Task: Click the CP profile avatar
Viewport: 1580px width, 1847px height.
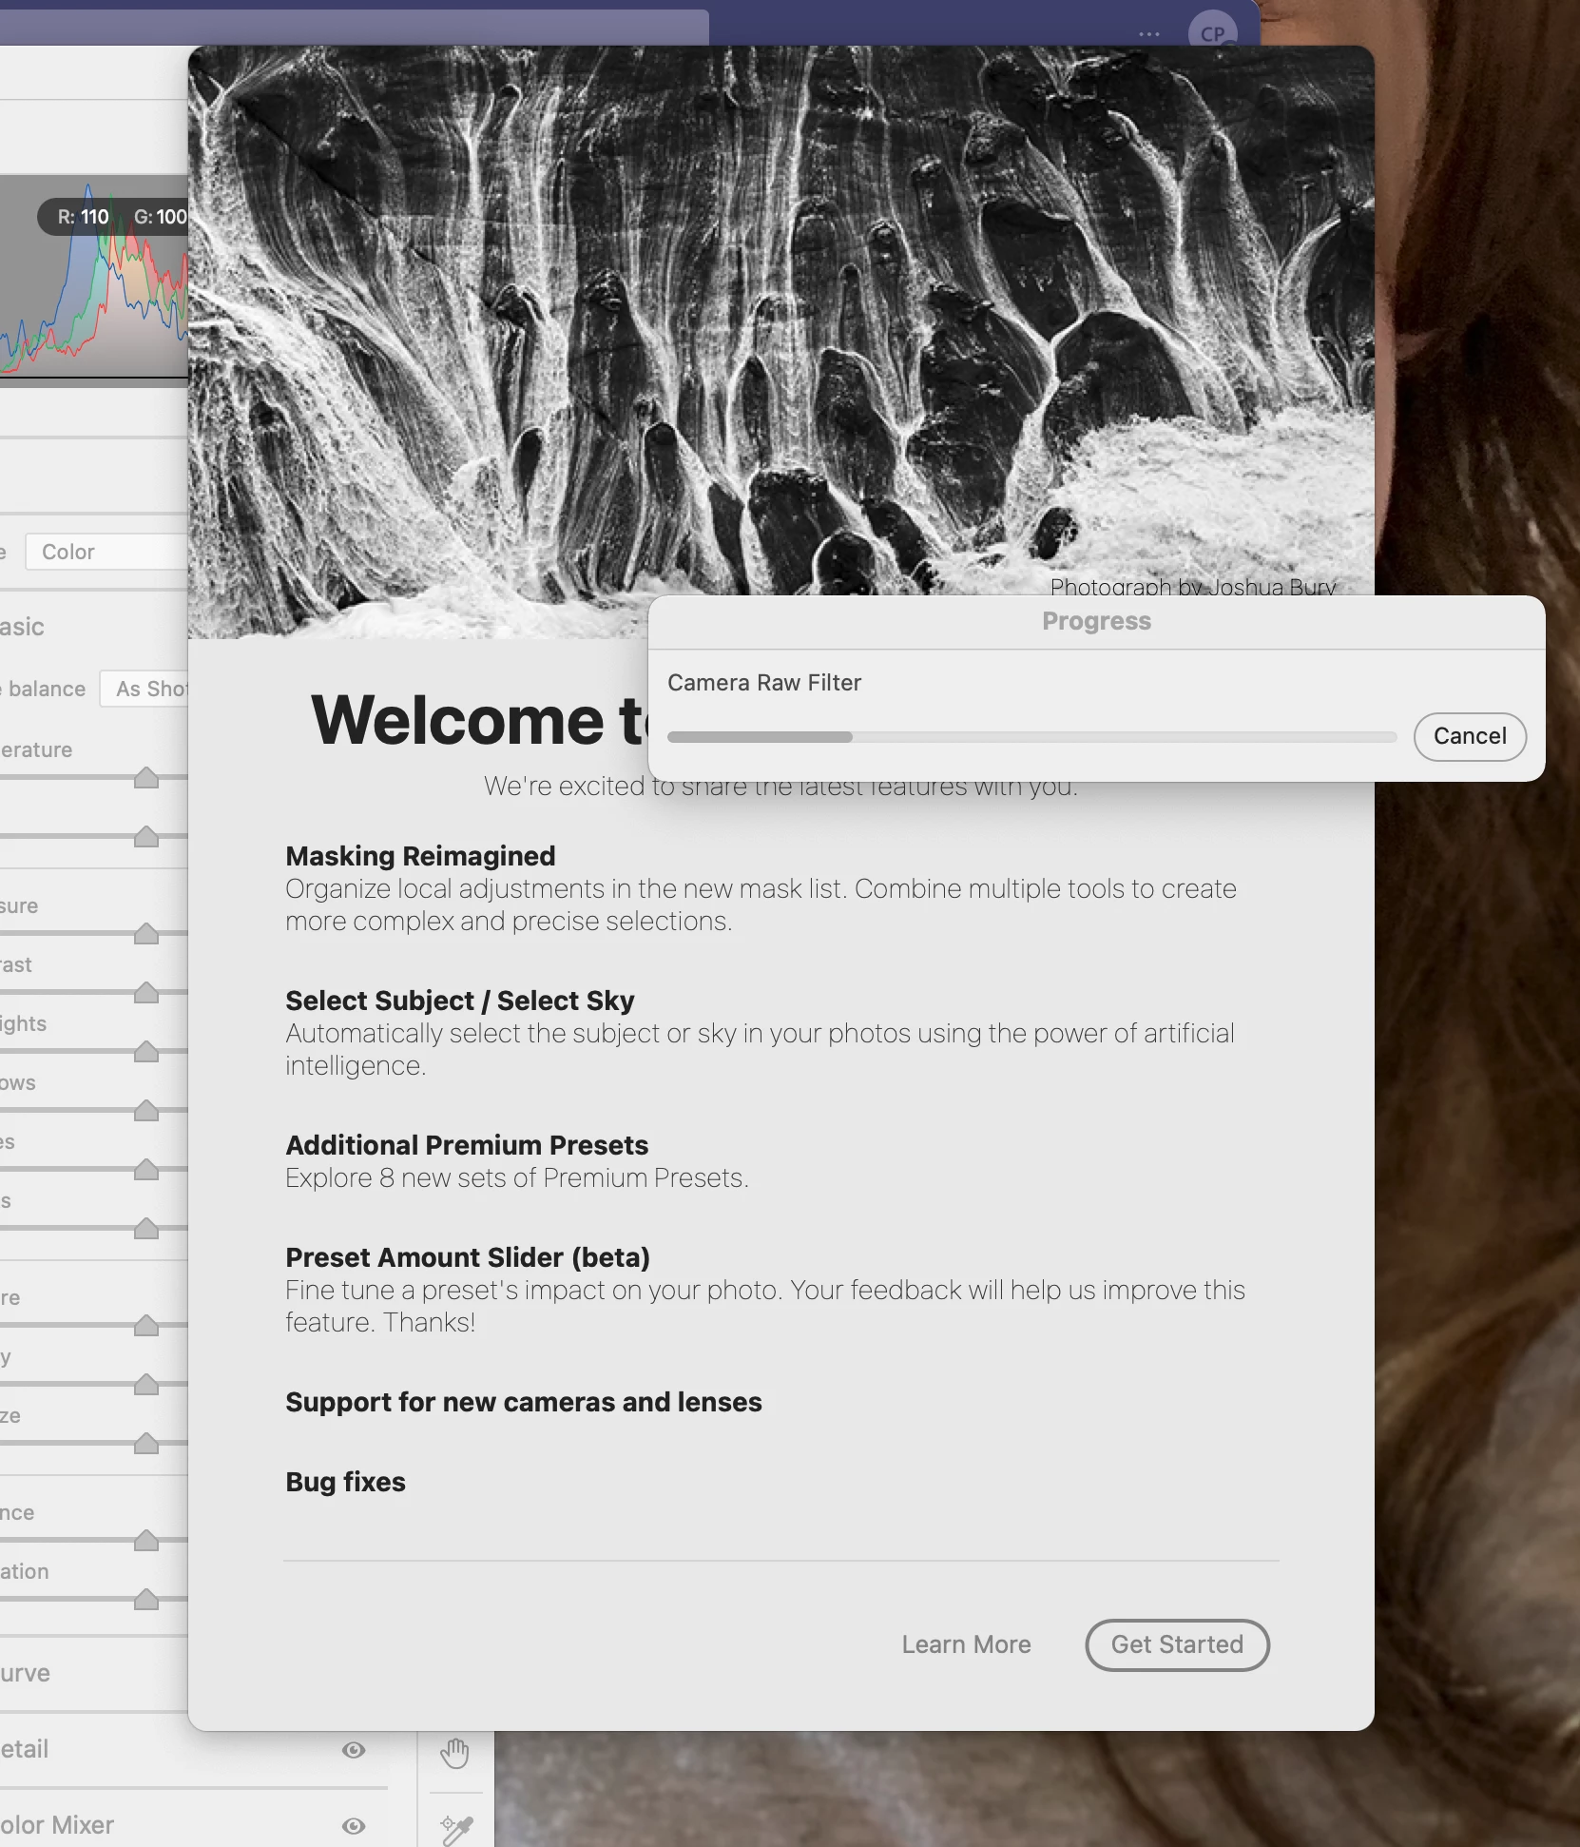Action: (x=1212, y=32)
